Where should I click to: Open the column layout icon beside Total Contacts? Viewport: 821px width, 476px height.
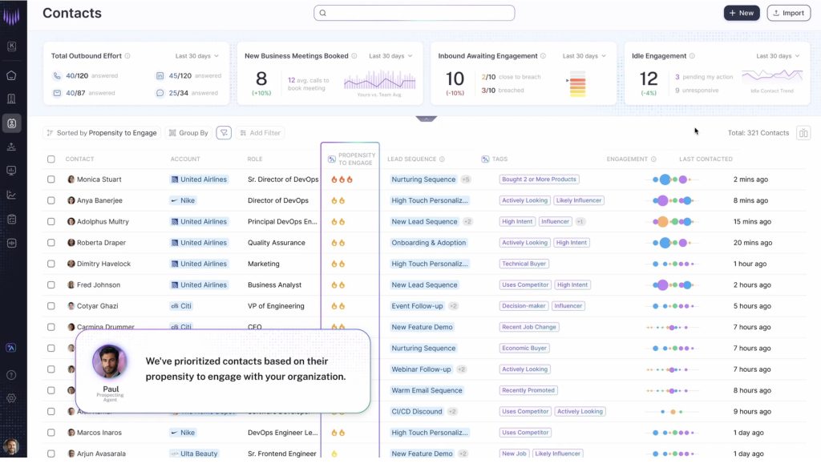click(x=803, y=133)
